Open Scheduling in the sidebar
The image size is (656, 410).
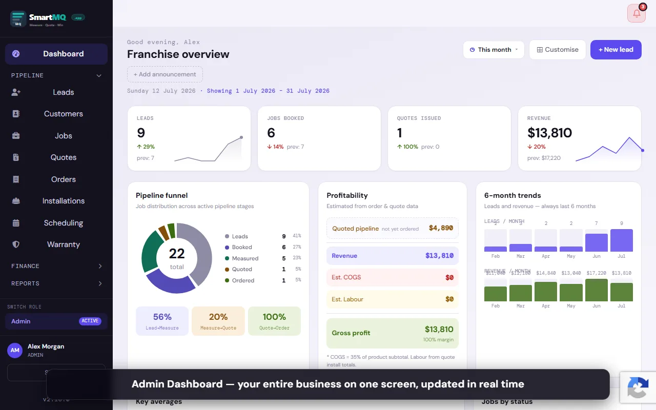[x=56, y=223]
